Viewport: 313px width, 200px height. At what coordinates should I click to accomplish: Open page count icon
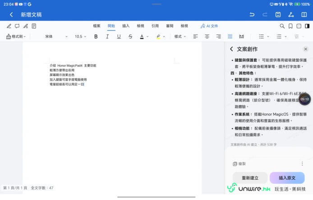click(299, 26)
